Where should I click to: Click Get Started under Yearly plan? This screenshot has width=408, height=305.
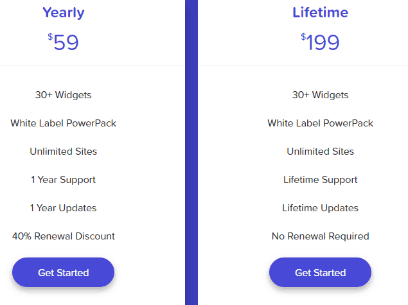coord(63,272)
